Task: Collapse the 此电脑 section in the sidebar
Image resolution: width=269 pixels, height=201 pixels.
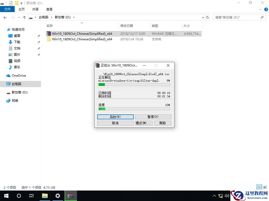Action: tap(4, 84)
